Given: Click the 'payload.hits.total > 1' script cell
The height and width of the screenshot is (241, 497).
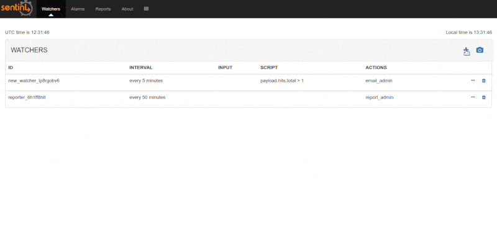Looking at the screenshot, I should pyautogui.click(x=282, y=81).
